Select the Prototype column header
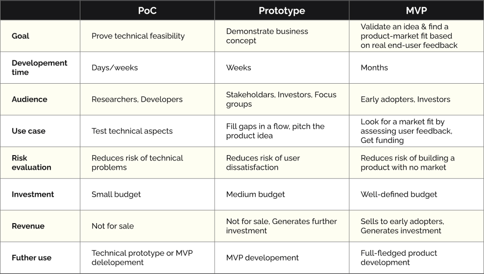Viewport: 484px width, 274px height. click(282, 11)
